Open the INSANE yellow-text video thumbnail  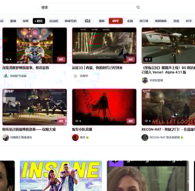[x=61, y=176]
